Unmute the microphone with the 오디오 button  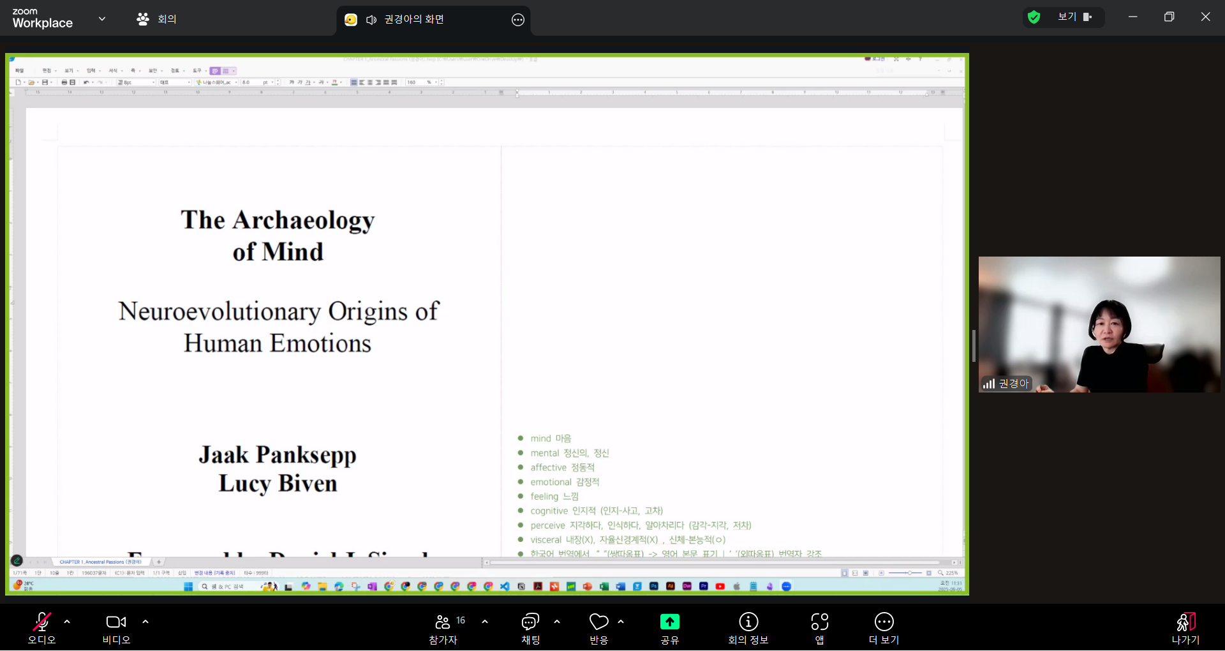41,629
